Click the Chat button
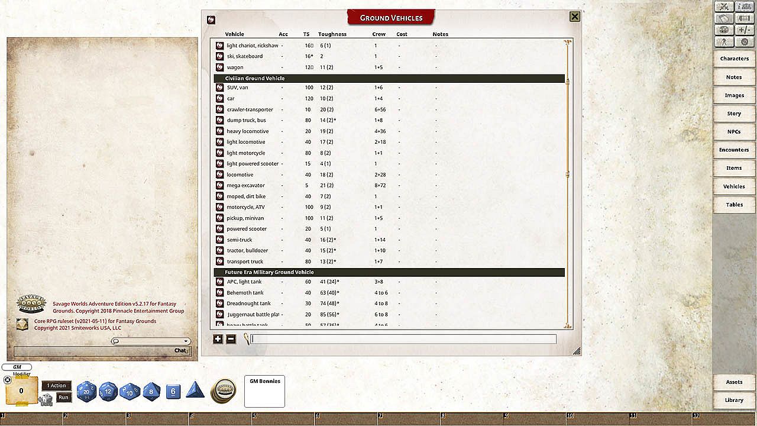 pyautogui.click(x=181, y=351)
